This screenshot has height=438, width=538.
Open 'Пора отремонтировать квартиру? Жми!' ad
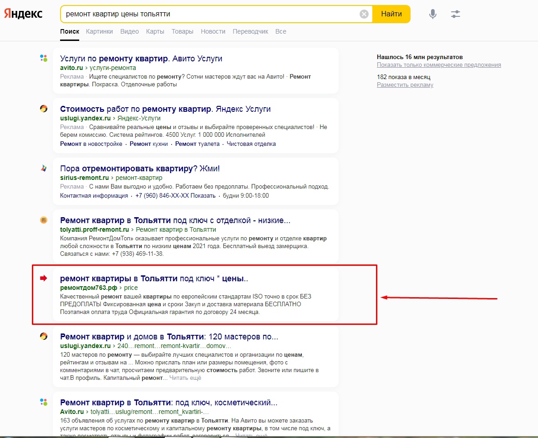(x=140, y=169)
